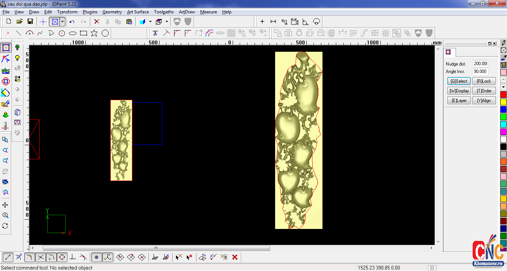The width and height of the screenshot is (507, 271).
Task: Open the dropdown next to the selection-box tool
Action: (62, 22)
